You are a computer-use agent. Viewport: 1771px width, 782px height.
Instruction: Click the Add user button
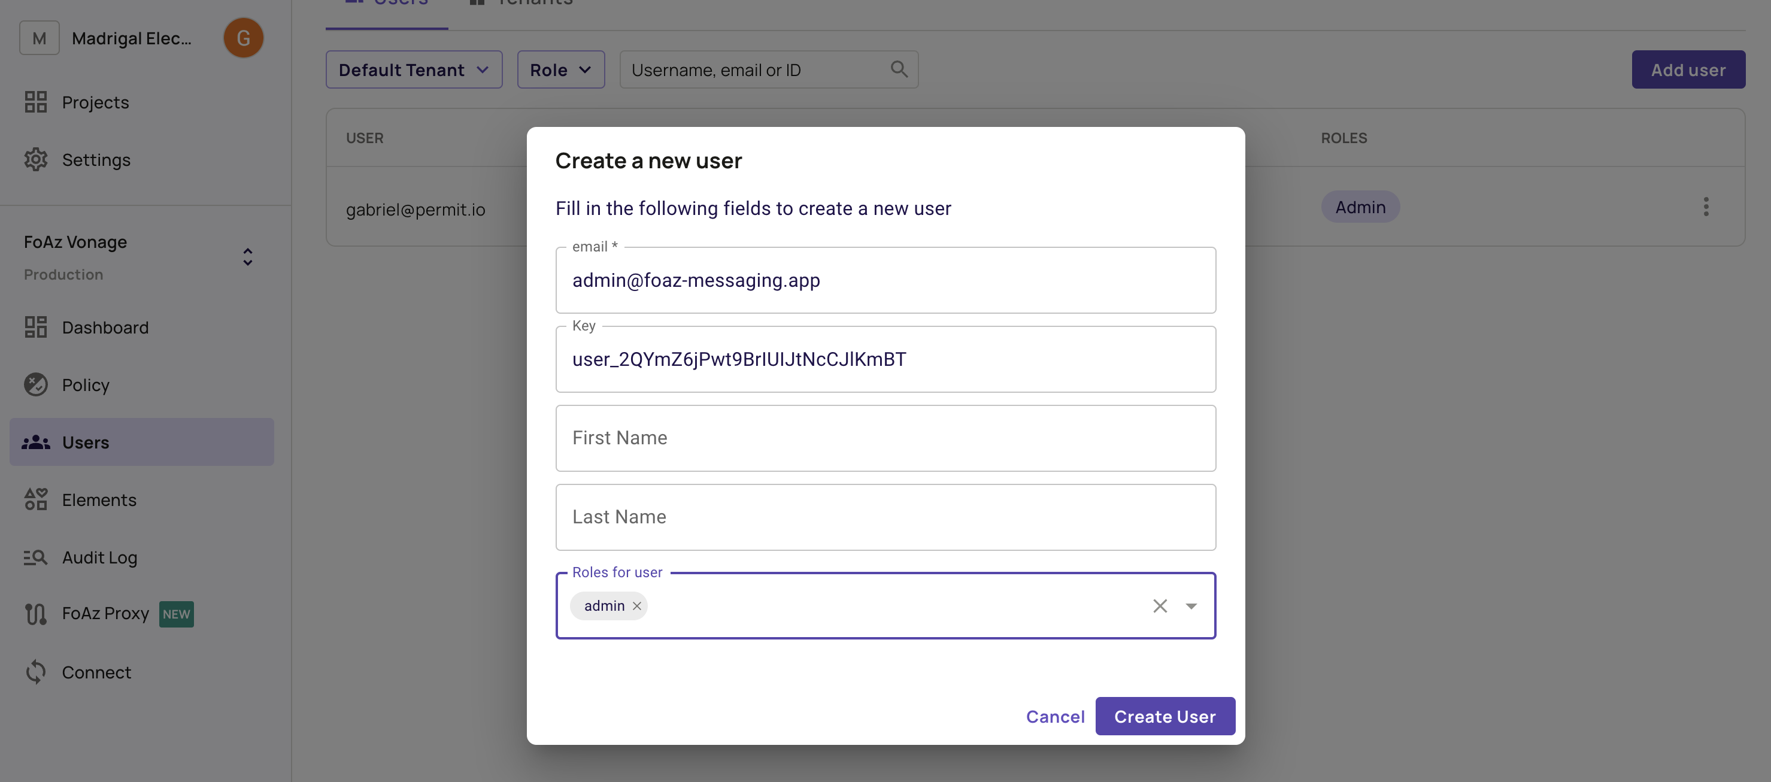click(1688, 69)
